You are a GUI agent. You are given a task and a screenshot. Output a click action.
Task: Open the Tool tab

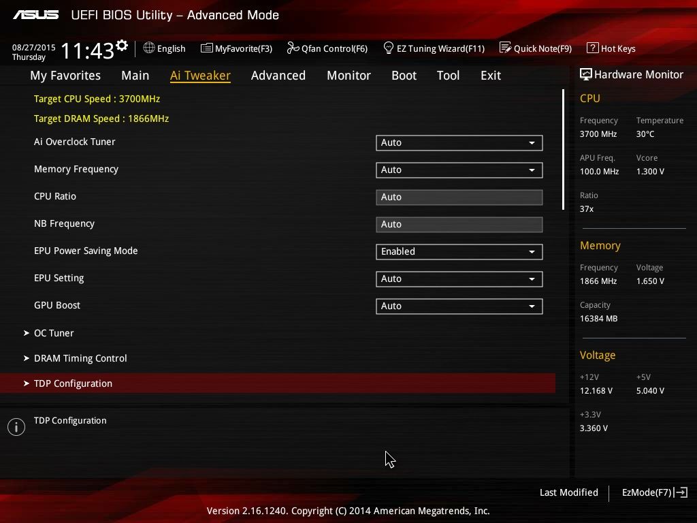click(448, 76)
